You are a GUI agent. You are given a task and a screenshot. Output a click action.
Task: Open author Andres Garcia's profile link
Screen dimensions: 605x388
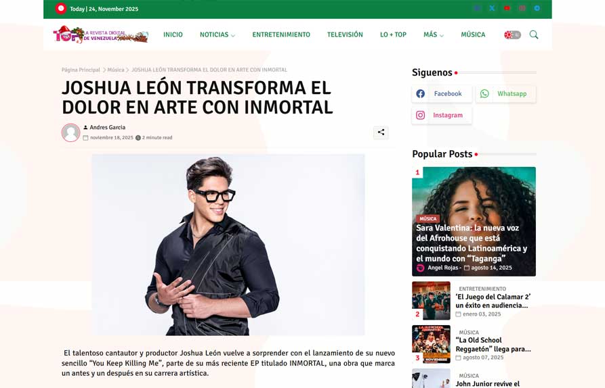click(x=107, y=127)
